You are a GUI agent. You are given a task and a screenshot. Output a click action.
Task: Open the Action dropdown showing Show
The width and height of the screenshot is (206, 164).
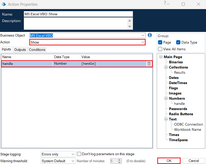[143, 42]
